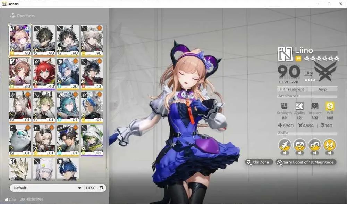Viewport: 347px width, 204px height.
Task: Click the large elite chevron insignia
Action: coord(325,71)
